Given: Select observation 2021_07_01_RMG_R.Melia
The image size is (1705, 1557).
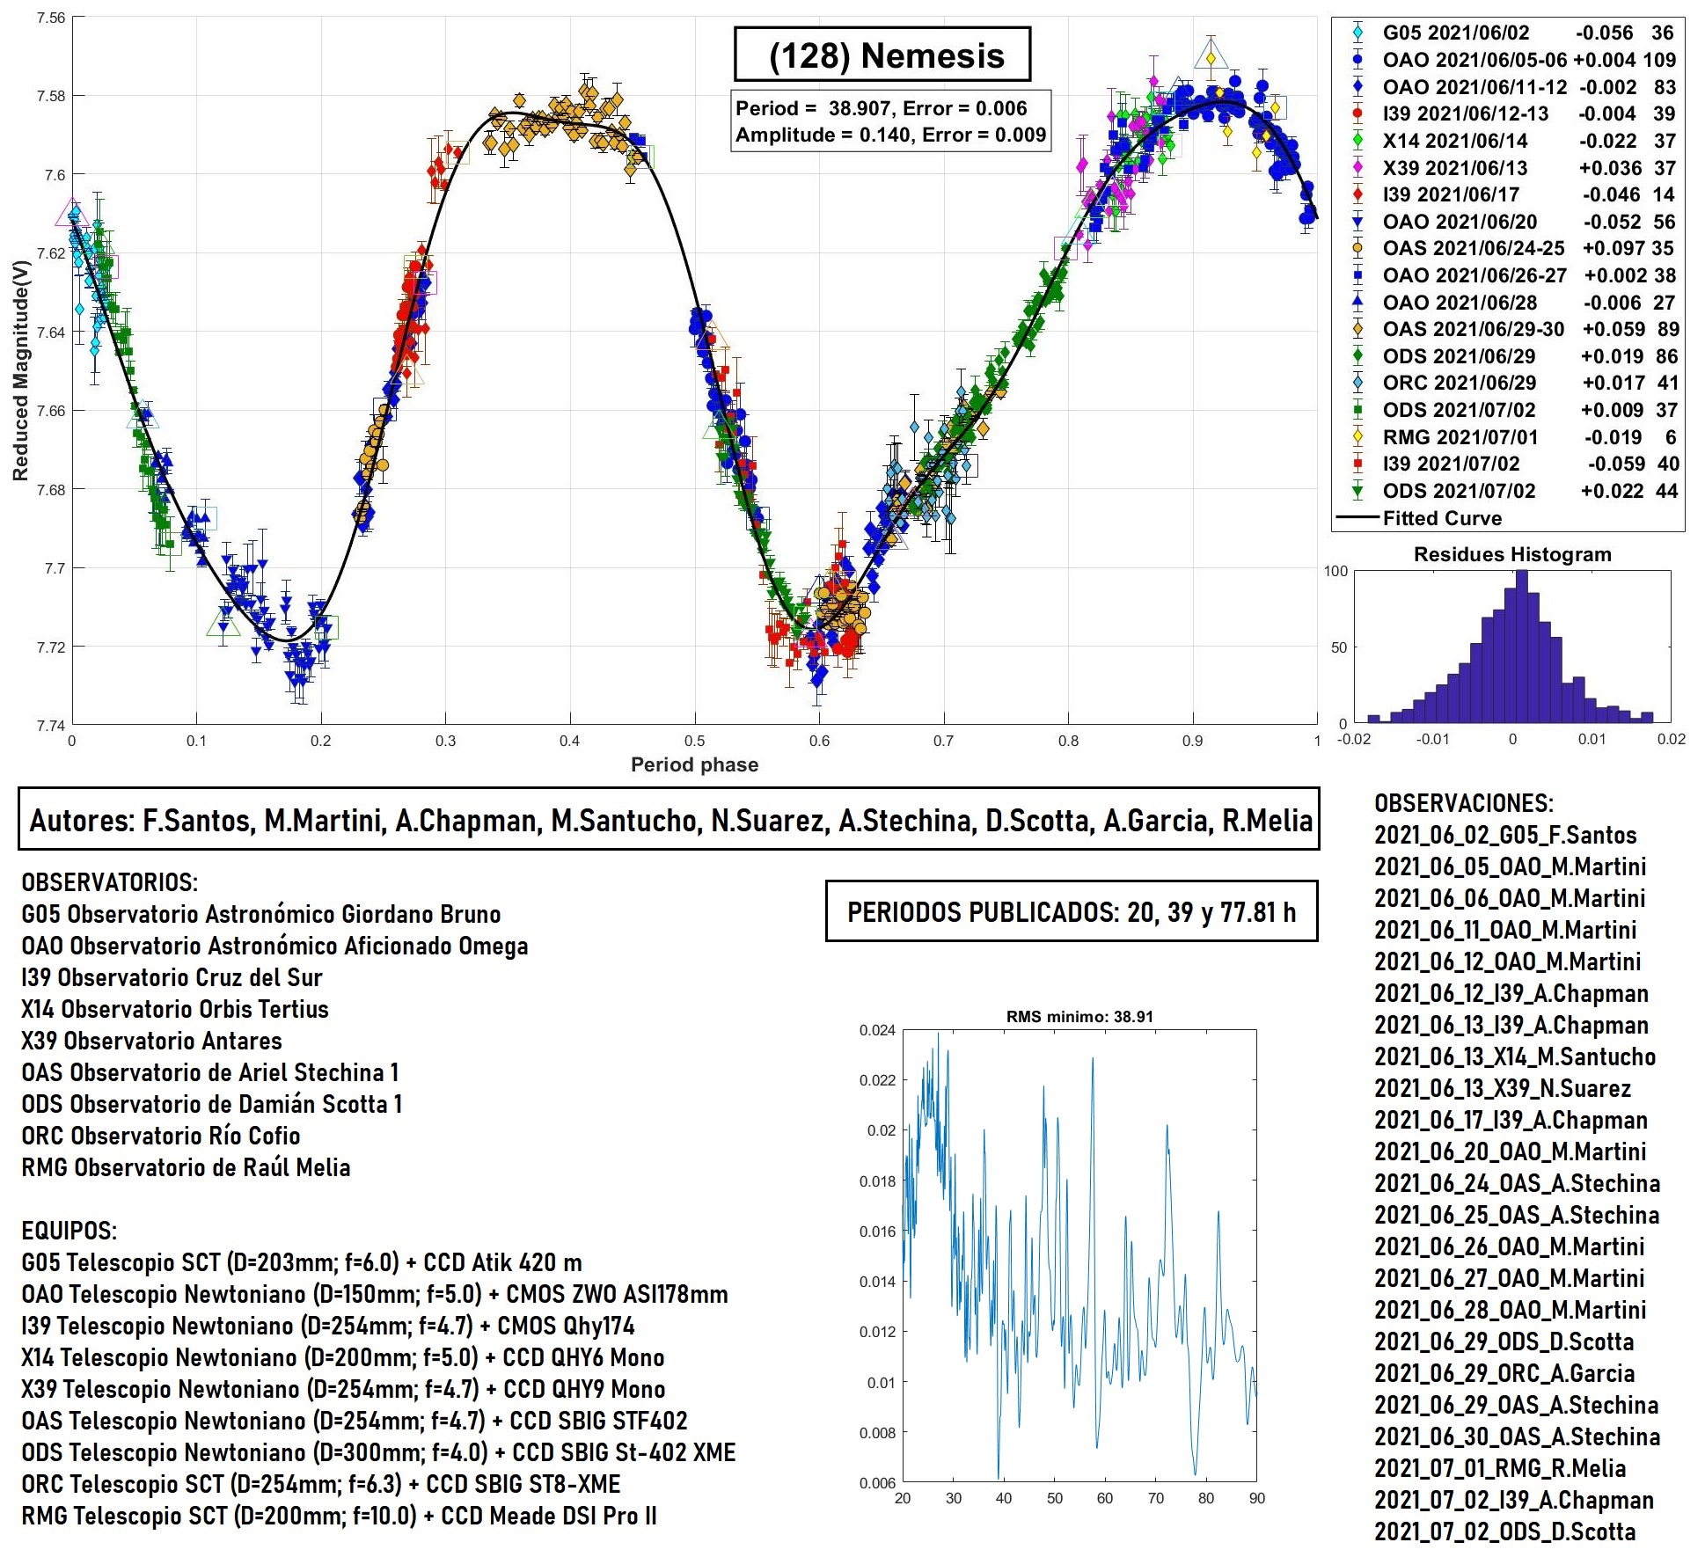Looking at the screenshot, I should (x=1500, y=1468).
